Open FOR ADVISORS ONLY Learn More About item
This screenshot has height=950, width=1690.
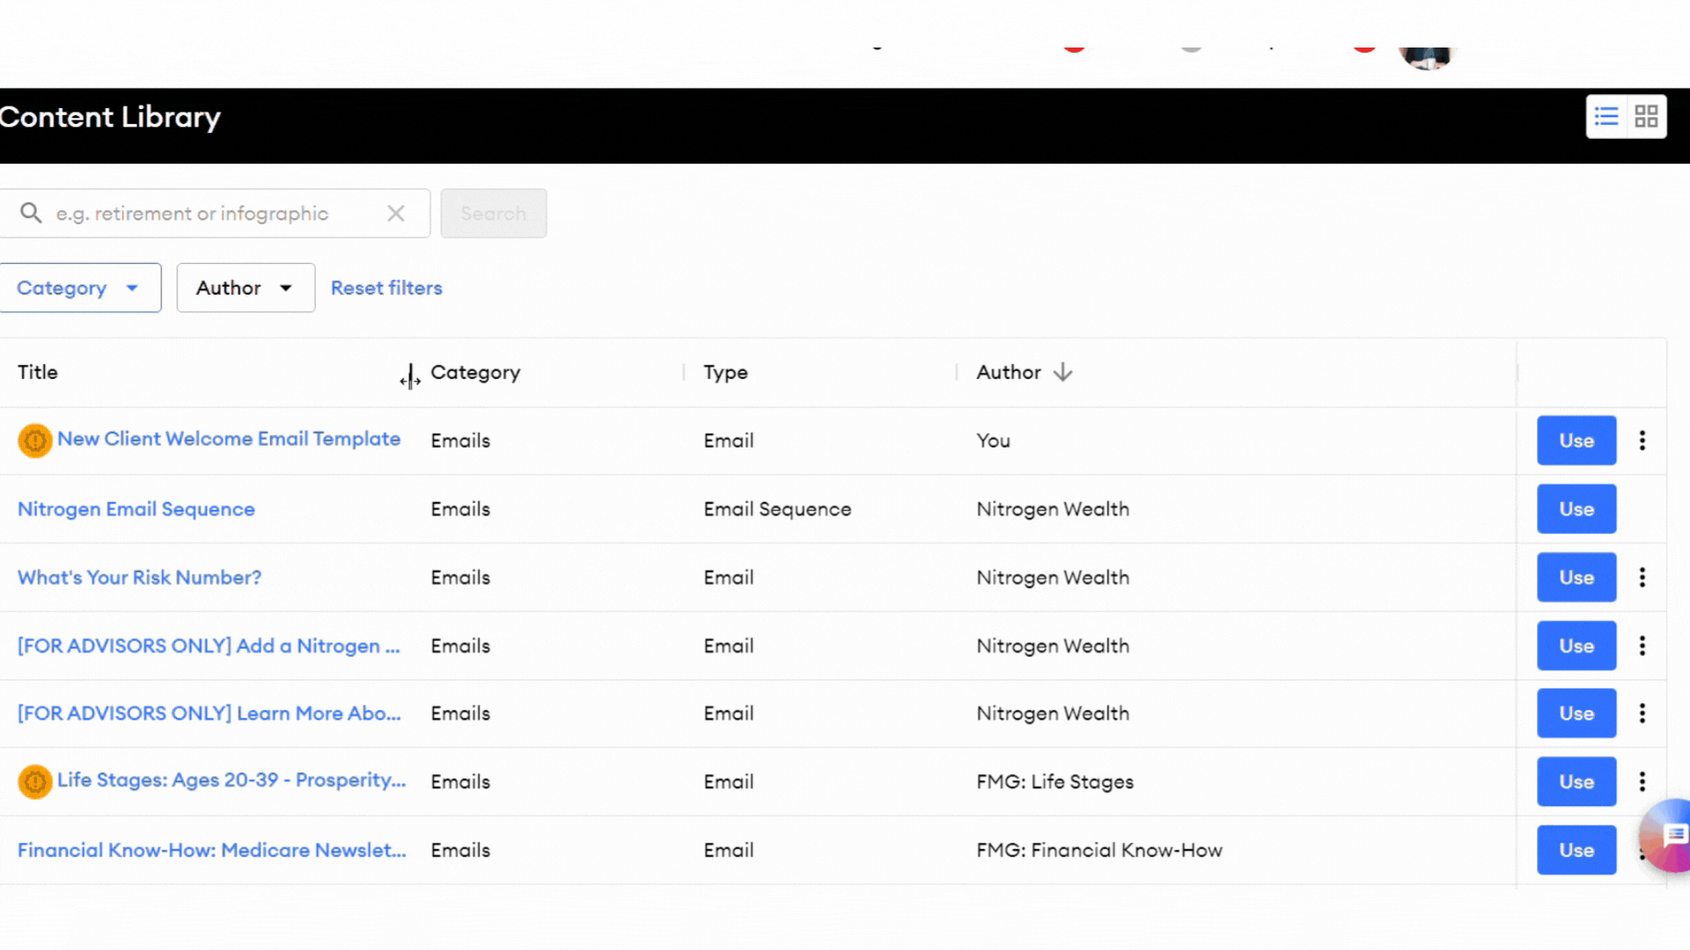click(209, 713)
